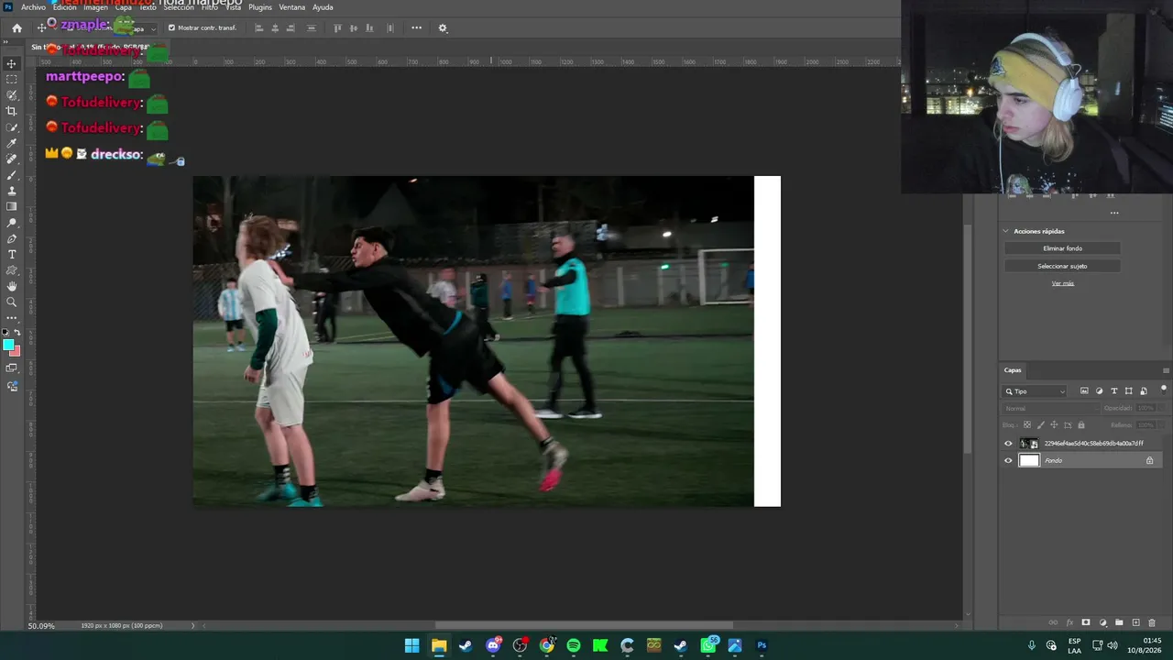Image resolution: width=1173 pixels, height=660 pixels.
Task: Create new adjustment layer icon
Action: coord(1102,623)
